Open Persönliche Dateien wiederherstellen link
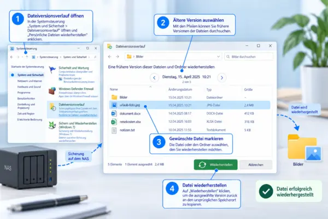328x219 pixels. (x=78, y=115)
